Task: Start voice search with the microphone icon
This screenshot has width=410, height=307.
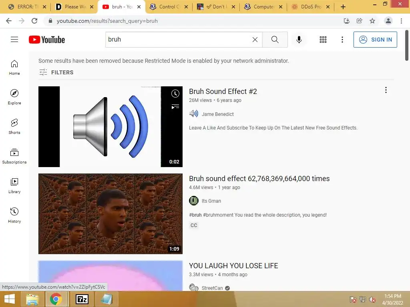Action: pyautogui.click(x=299, y=40)
